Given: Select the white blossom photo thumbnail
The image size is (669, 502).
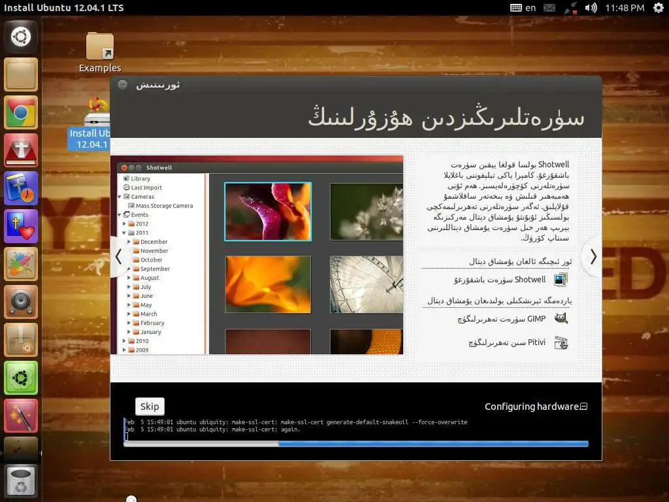Looking at the screenshot, I should click(x=367, y=212).
